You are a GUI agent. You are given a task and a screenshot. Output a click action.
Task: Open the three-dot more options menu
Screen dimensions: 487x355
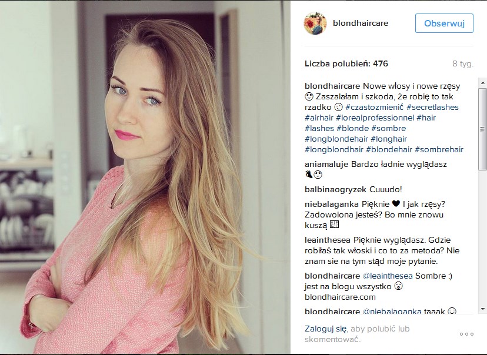point(466,334)
